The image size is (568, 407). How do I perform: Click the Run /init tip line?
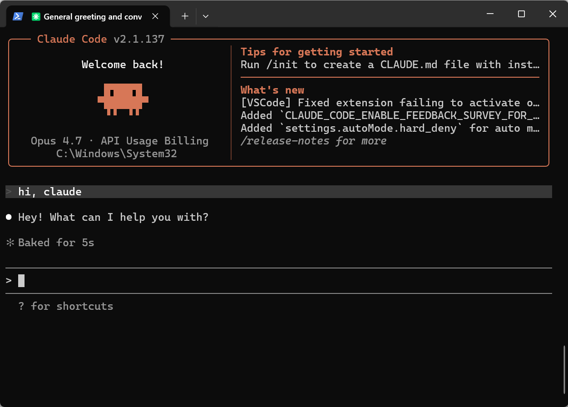click(x=390, y=65)
